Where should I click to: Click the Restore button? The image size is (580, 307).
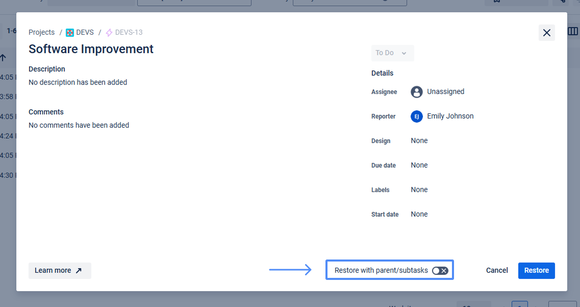click(536, 270)
